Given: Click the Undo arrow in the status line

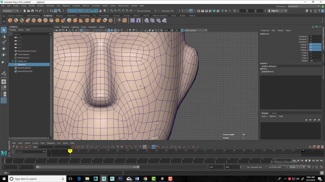Looking at the screenshot, I should (x=36, y=11).
